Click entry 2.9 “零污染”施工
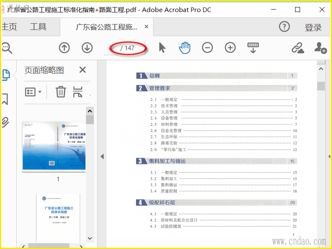Image resolution: width=332 pixels, height=249 pixels. click(x=224, y=150)
